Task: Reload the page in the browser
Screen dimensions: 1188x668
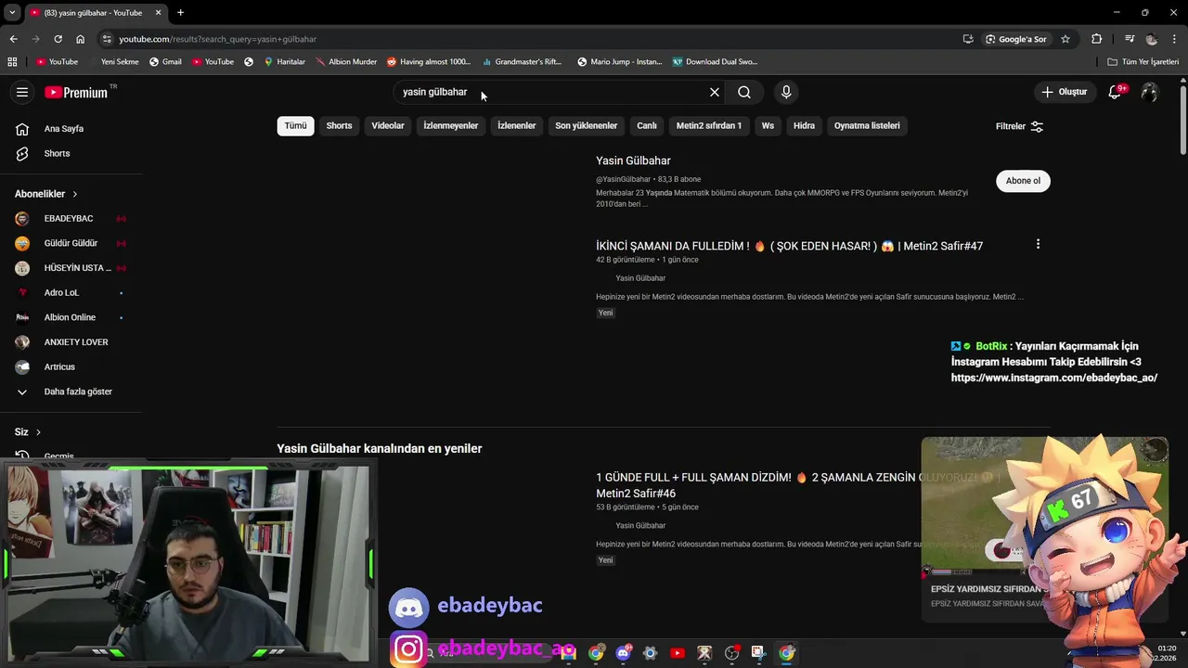Action: (58, 39)
